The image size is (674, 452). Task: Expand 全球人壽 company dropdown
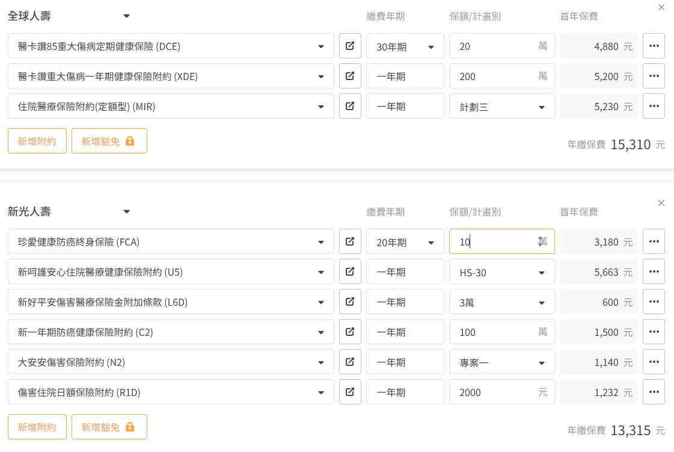(126, 16)
